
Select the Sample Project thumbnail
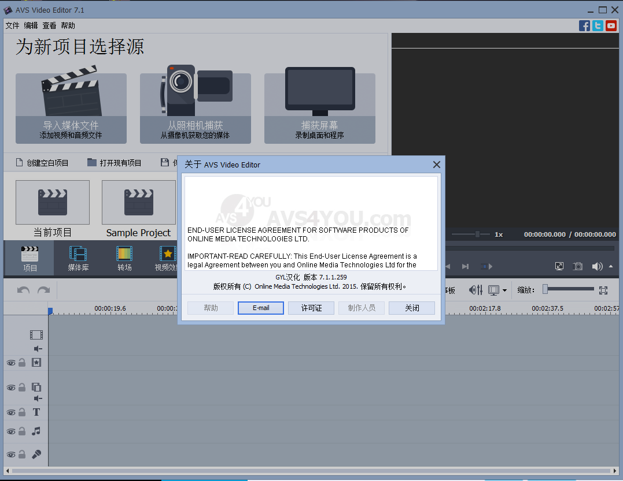[x=139, y=203]
